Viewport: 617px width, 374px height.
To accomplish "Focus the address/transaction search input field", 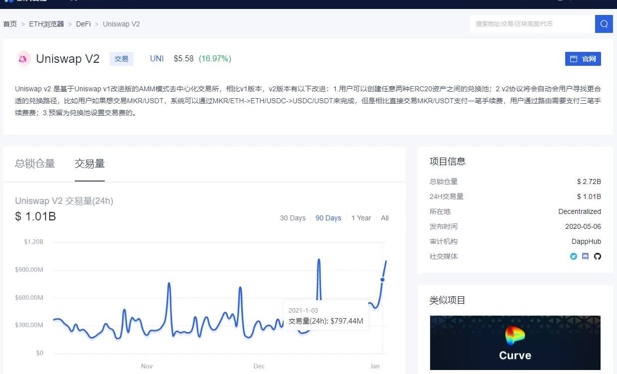I will point(532,24).
